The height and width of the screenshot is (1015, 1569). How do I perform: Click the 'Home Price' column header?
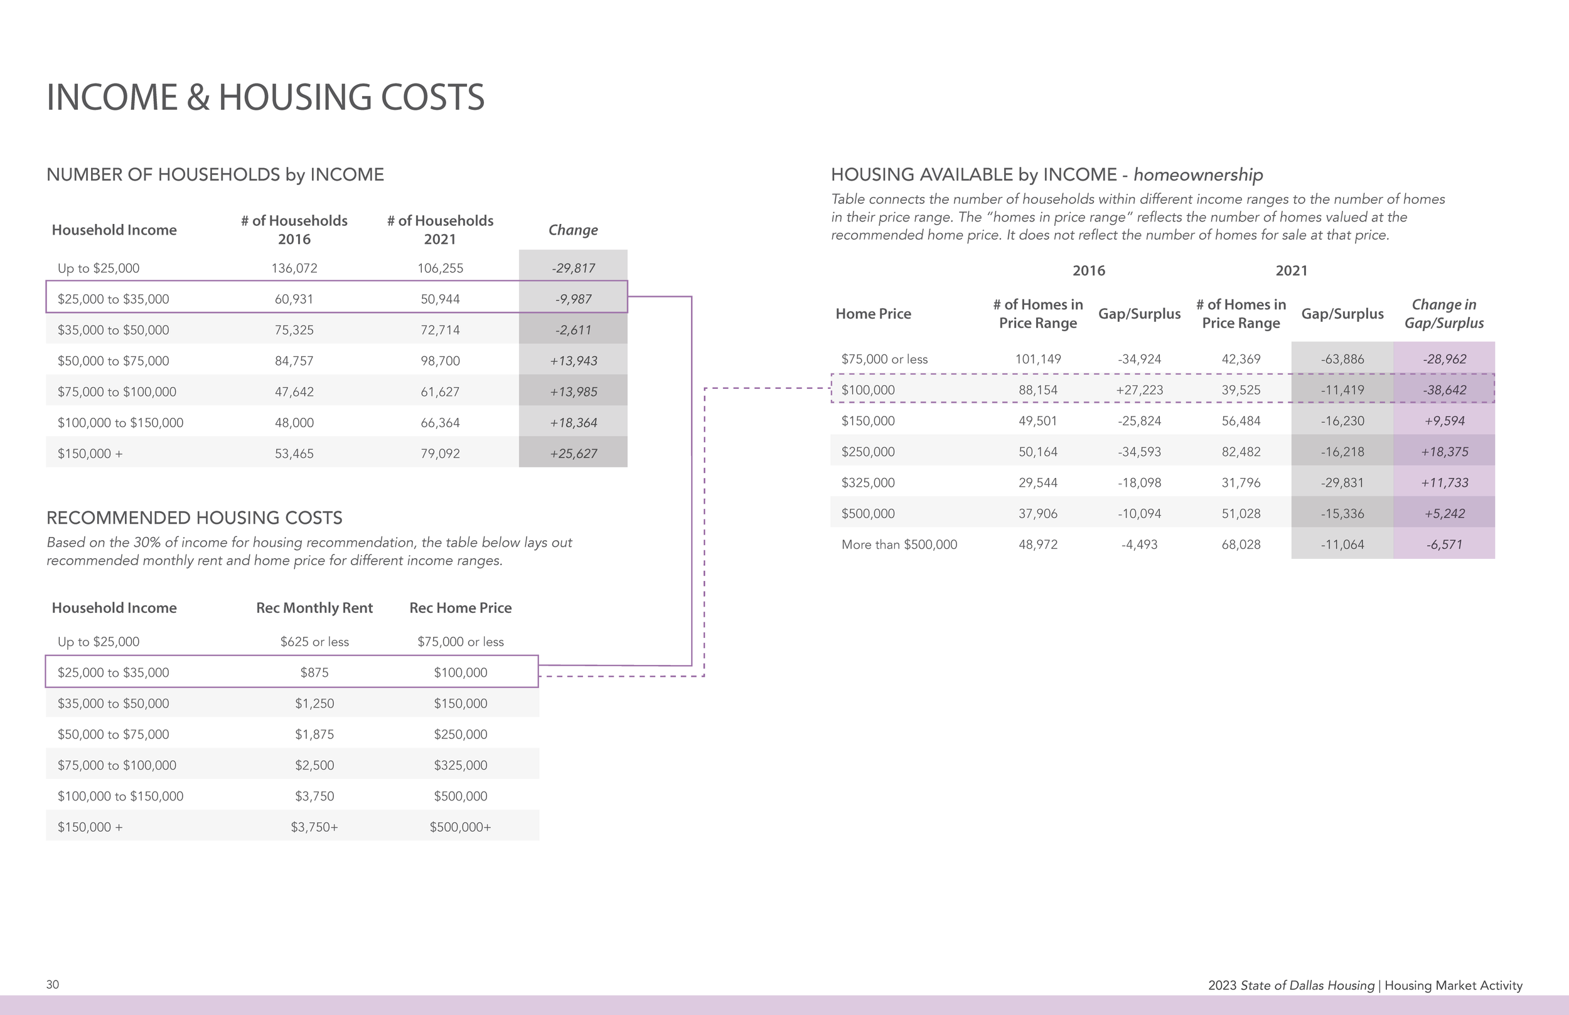(x=874, y=314)
